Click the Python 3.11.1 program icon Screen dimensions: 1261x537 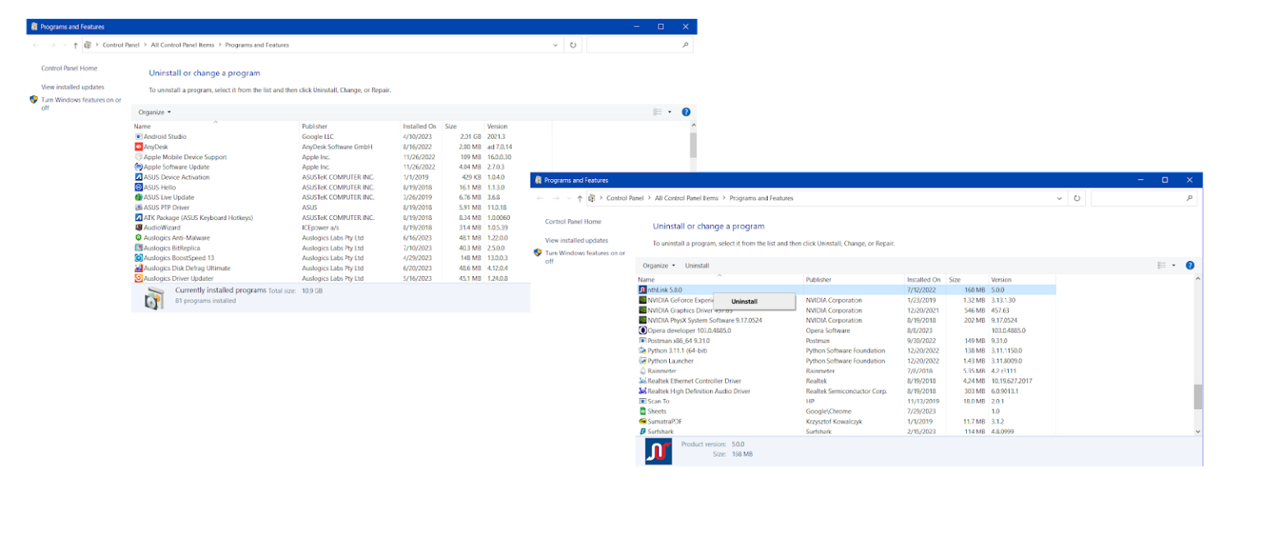(x=644, y=351)
